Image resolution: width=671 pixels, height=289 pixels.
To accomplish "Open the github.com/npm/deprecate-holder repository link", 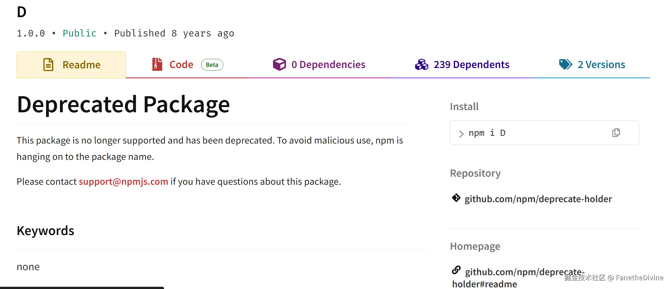I will tap(538, 199).
